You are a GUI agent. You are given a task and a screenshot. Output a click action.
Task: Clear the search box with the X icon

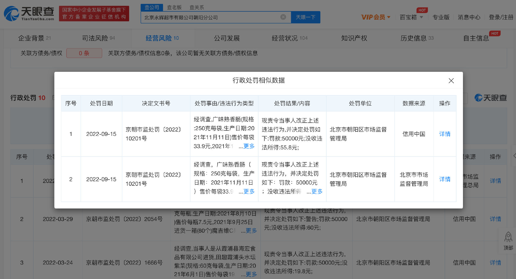(283, 17)
